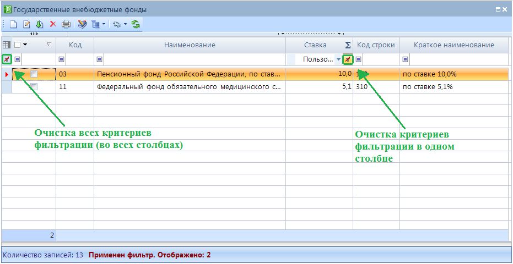Click the new record (blank page) icon
Viewport: 513px width, 264px height.
coord(13,24)
